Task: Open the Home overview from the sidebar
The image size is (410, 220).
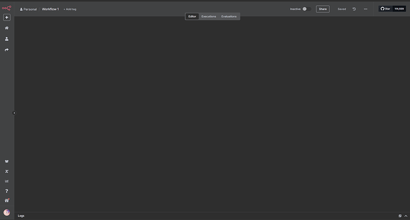Action: [7, 28]
